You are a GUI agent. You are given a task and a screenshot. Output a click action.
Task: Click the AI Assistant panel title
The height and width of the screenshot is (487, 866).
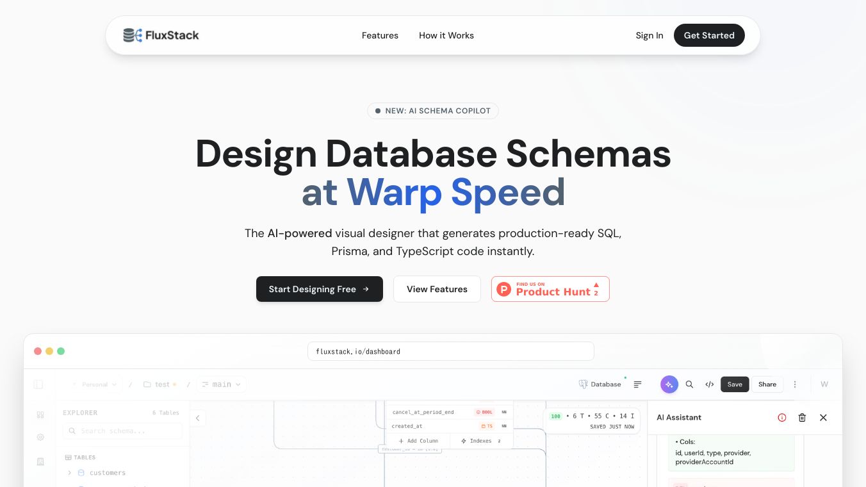[x=679, y=418]
